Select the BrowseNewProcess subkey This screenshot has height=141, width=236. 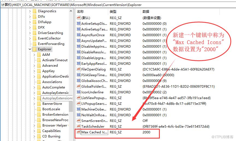pos(55,120)
